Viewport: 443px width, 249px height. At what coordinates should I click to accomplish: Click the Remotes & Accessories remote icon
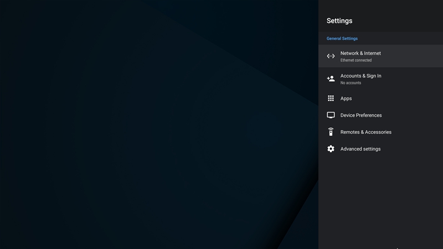coord(331,132)
